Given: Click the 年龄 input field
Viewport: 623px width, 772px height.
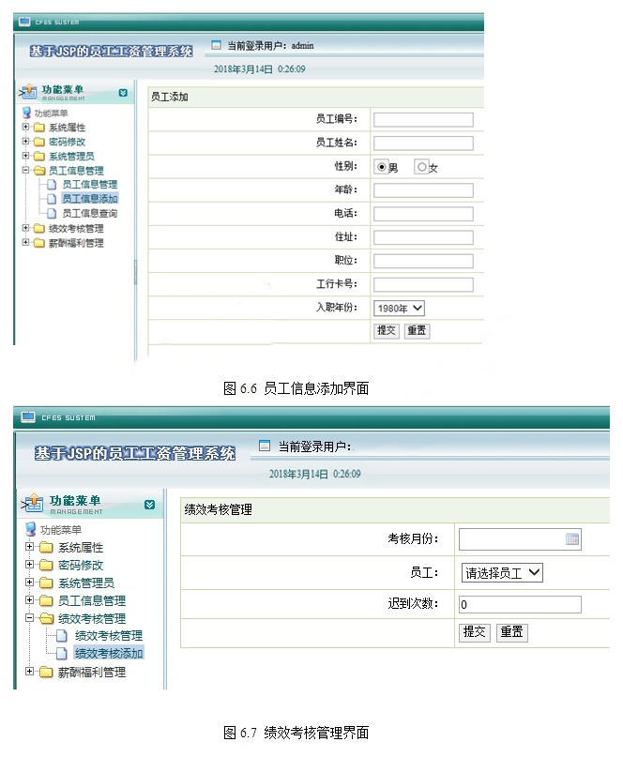Looking at the screenshot, I should point(423,190).
